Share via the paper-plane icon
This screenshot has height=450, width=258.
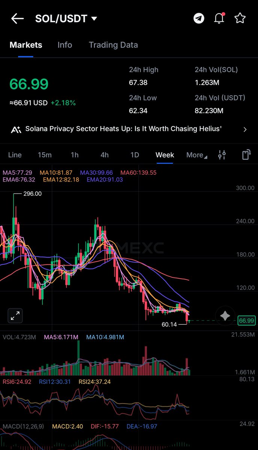pyautogui.click(x=199, y=18)
